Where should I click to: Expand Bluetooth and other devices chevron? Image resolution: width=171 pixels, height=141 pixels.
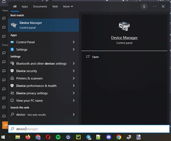(x=74, y=63)
